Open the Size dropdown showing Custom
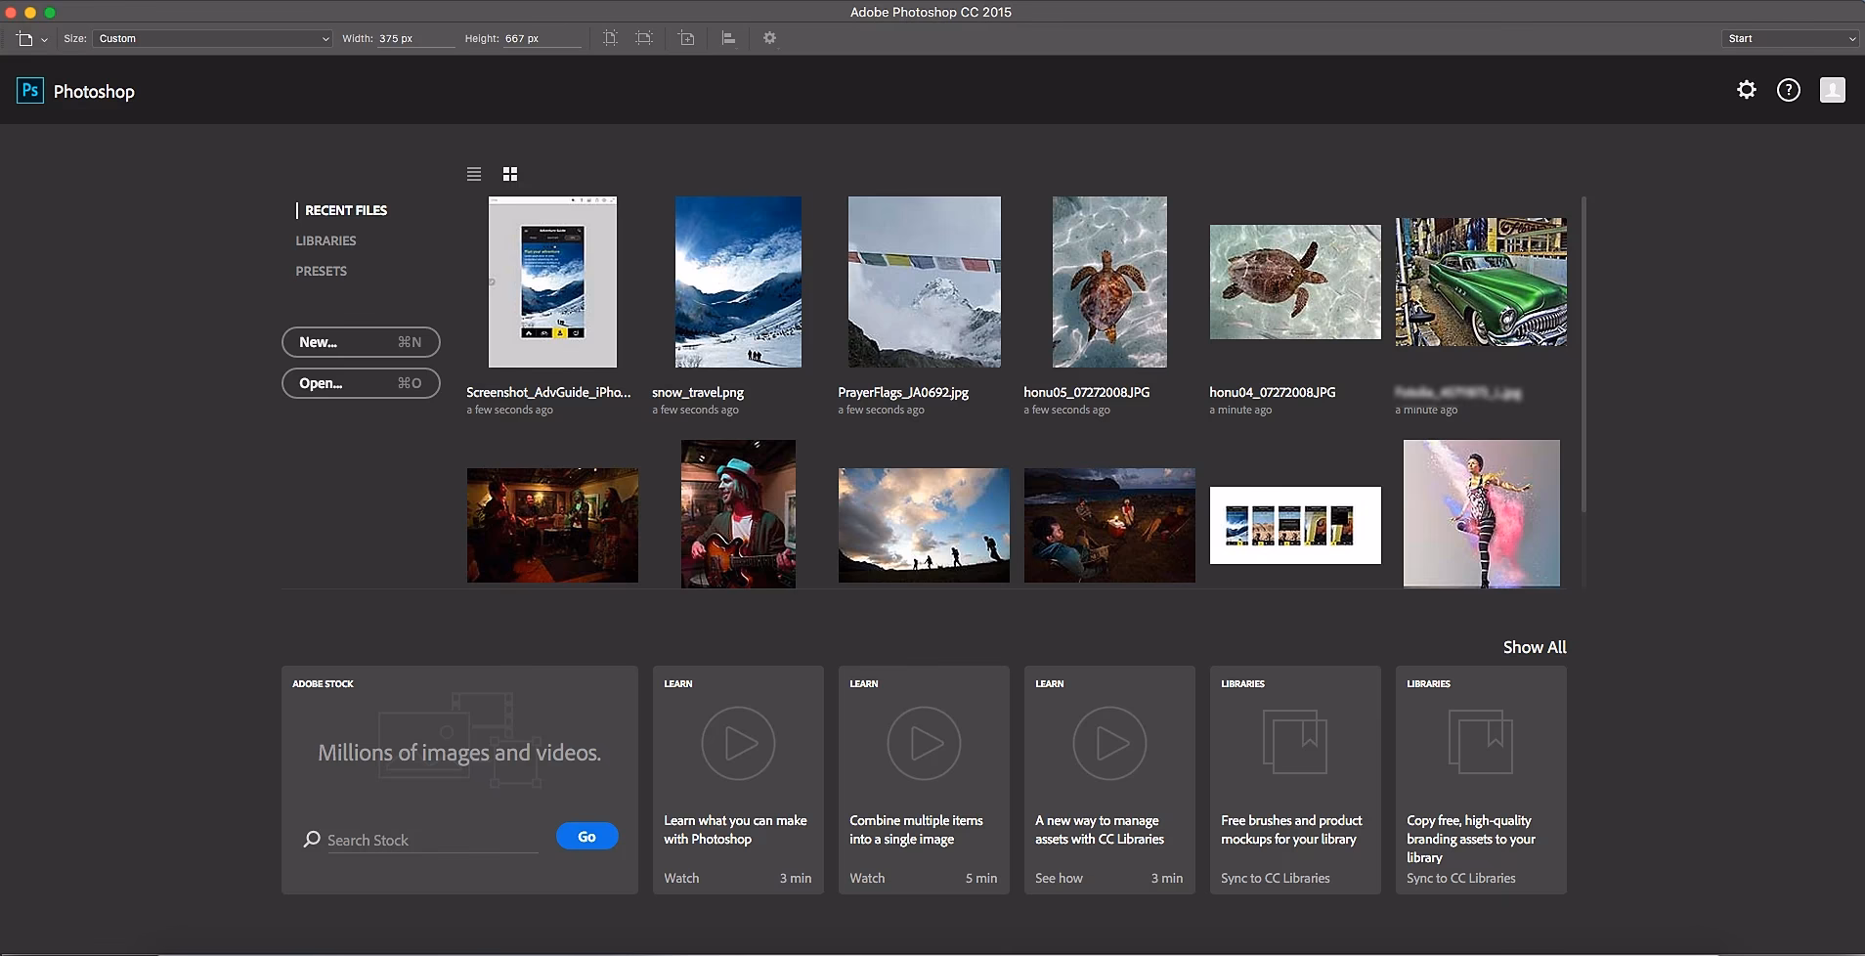1865x956 pixels. click(210, 38)
